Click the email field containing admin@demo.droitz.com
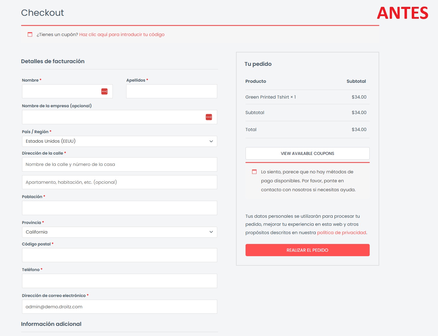The image size is (438, 336). [119, 307]
